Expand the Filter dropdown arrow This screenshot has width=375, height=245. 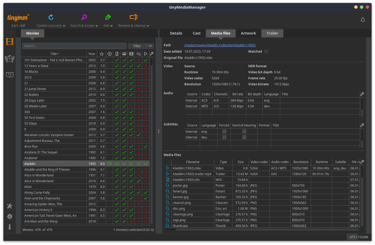click(x=150, y=46)
